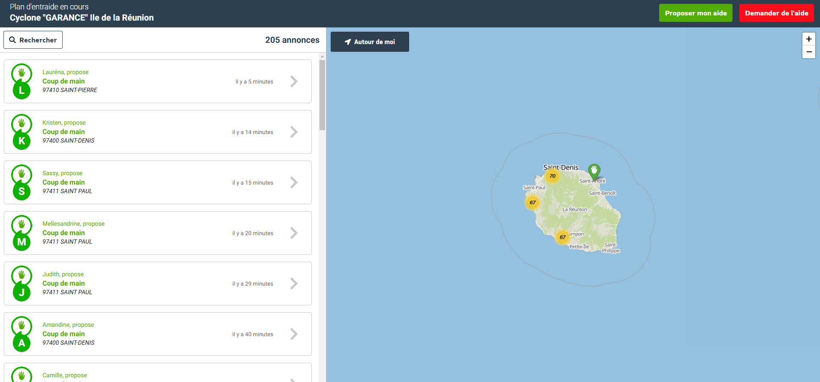
Task: Zoom out of the map with minus
Action: click(x=809, y=52)
